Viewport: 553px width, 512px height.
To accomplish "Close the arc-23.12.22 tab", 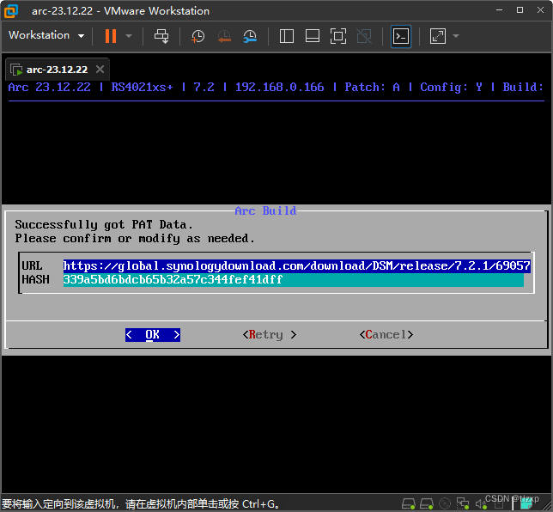I will point(100,70).
